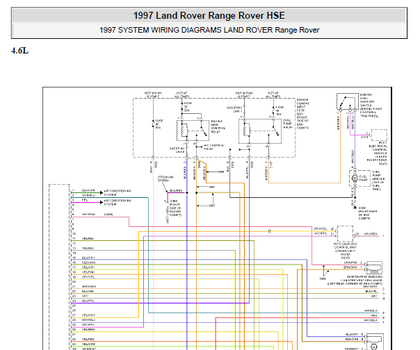Screen dimensions: 420x350
Task: Click the "AUTO GEAR BOX CONTROL UNIT" label
Action: [x=346, y=251]
